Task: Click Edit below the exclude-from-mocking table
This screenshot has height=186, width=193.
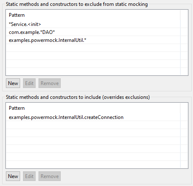Action: point(29,83)
